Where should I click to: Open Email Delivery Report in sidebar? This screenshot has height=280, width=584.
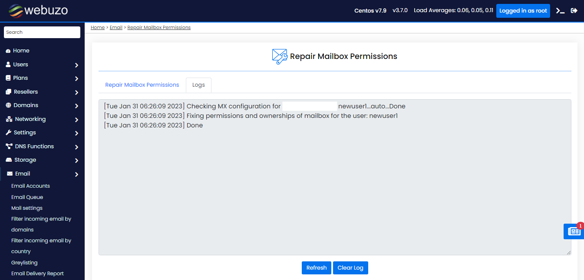[37, 273]
